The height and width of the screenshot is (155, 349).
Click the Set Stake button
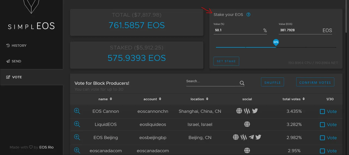click(226, 61)
